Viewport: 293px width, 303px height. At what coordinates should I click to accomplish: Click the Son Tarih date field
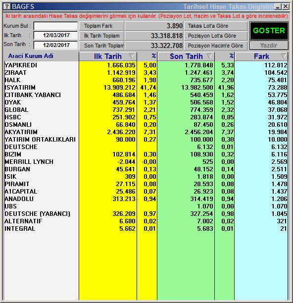(x=55, y=45)
